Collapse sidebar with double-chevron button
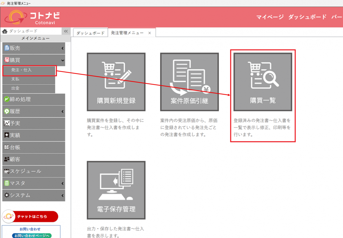 point(66,31)
